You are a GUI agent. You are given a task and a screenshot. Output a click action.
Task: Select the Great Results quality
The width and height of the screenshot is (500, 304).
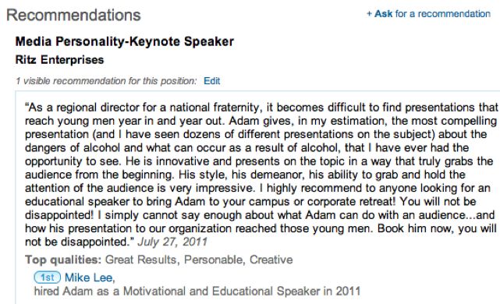pos(142,260)
